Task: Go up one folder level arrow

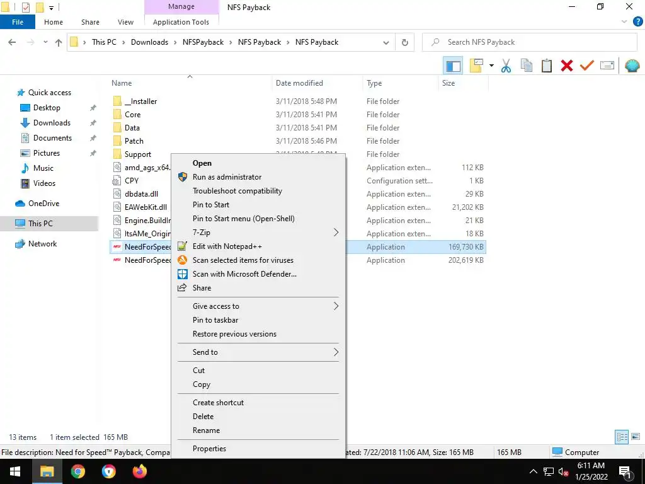Action: [x=59, y=42]
